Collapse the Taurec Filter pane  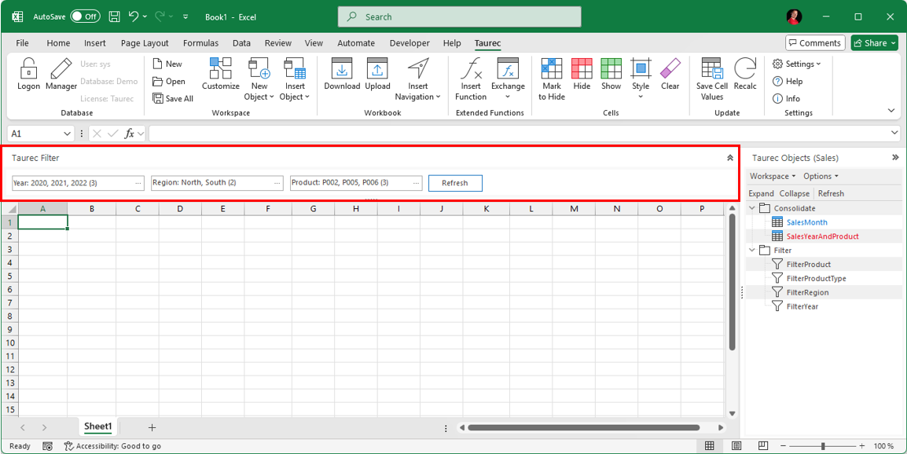click(x=730, y=157)
